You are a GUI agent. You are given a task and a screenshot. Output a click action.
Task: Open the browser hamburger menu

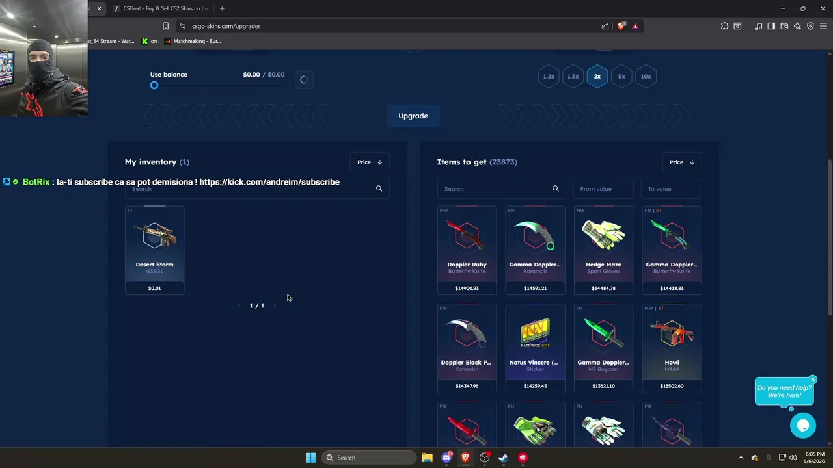[x=823, y=26]
